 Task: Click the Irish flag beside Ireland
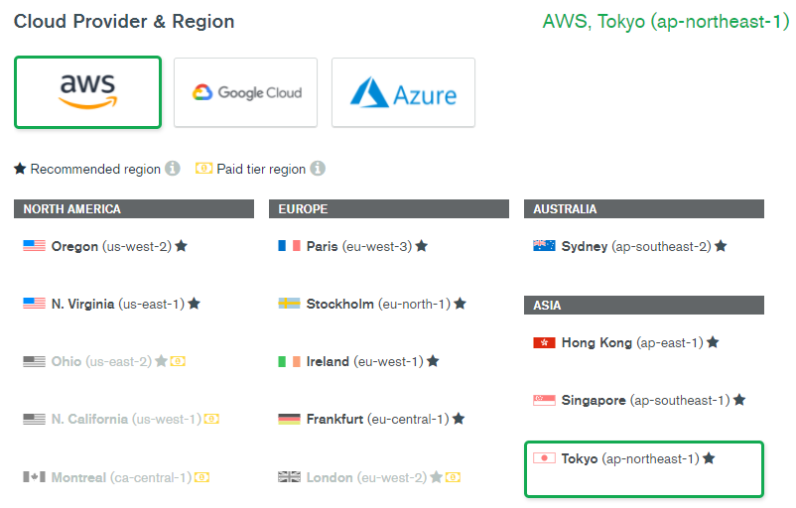(x=290, y=361)
